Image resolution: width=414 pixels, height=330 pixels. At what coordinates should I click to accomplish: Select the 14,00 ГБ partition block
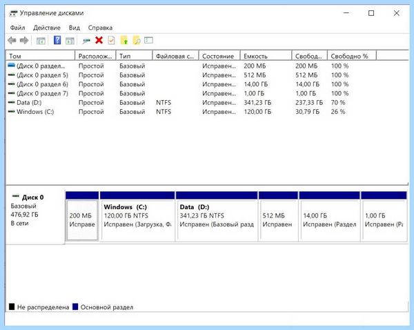329,216
